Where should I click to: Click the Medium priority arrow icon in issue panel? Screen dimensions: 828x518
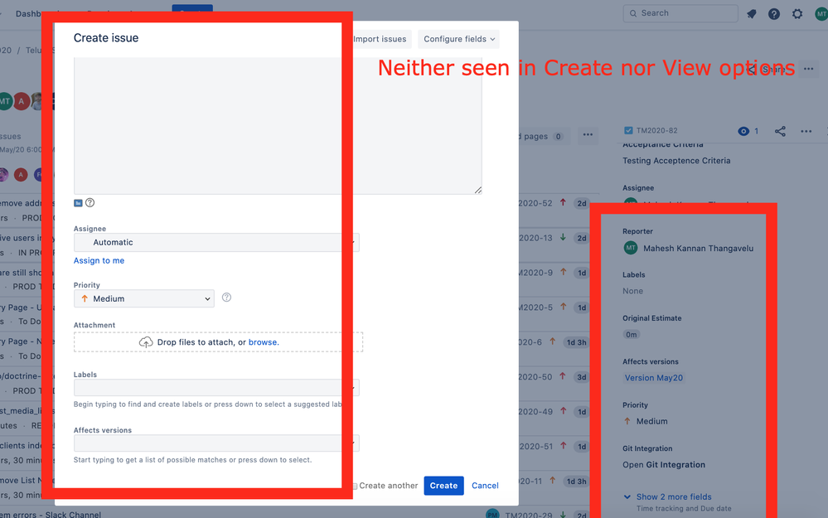tap(627, 421)
